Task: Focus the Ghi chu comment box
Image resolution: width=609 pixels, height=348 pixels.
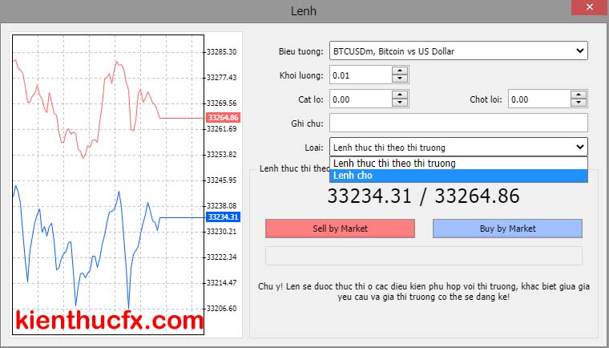Action: tap(458, 123)
